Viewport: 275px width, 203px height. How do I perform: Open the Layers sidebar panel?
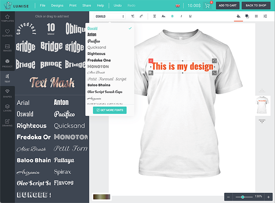[7, 108]
